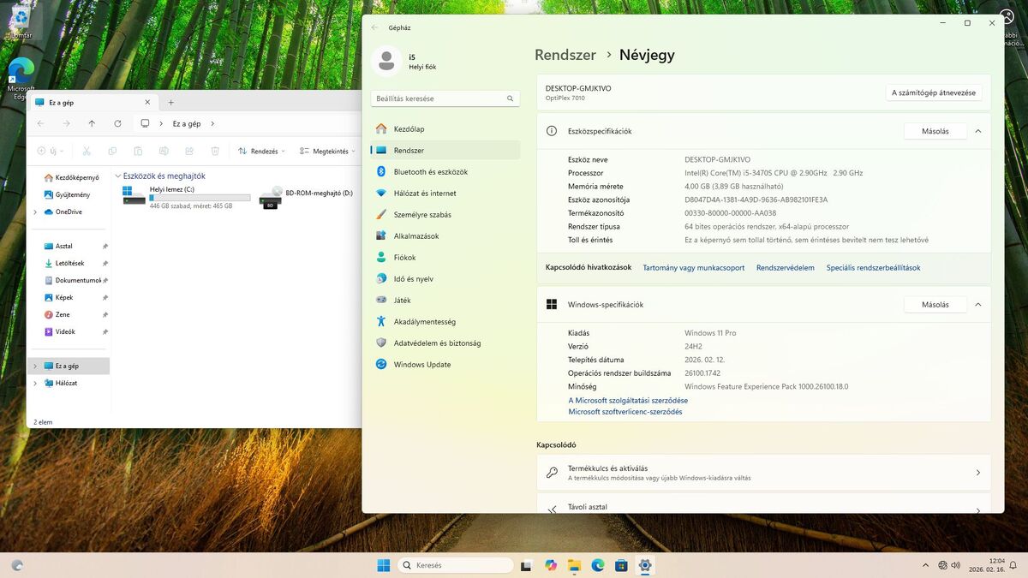1028x578 pixels.
Task: Open Speciális rendszerbeállítások link
Action: (x=874, y=268)
